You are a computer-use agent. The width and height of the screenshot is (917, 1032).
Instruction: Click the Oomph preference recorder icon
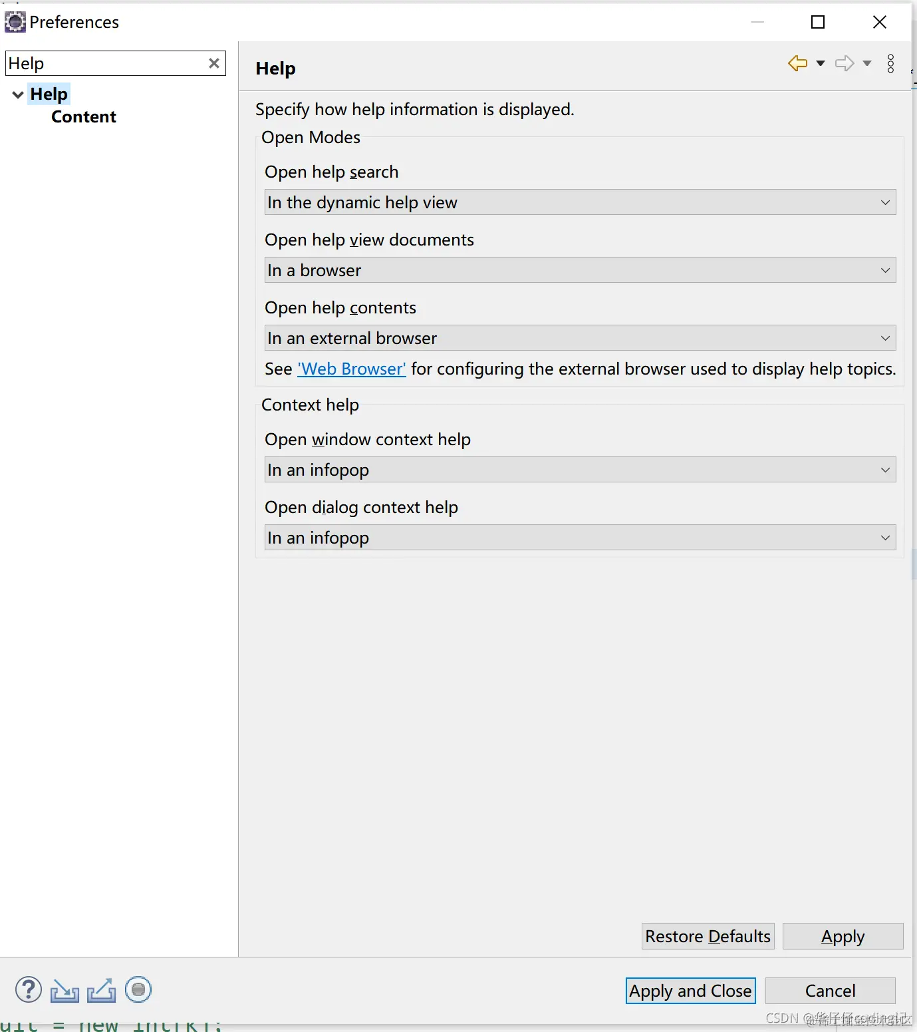pos(138,989)
